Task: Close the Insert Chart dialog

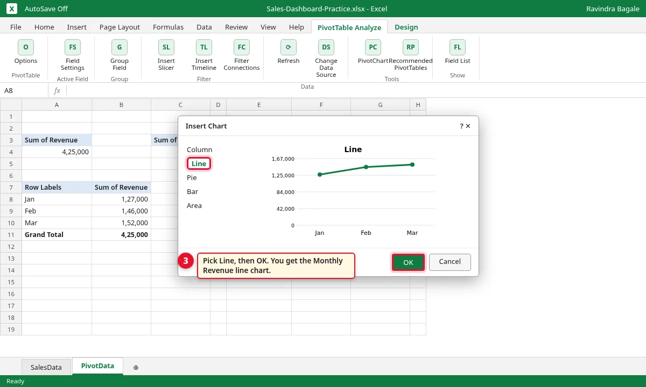Action: [468, 126]
